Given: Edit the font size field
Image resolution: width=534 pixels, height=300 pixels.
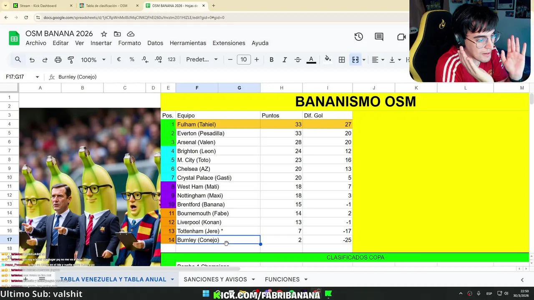Looking at the screenshot, I should point(243,60).
